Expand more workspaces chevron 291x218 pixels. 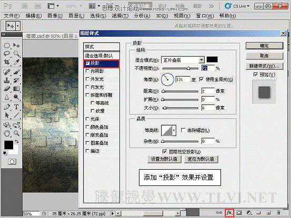click(211, 6)
